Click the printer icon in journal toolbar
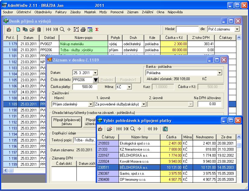The width and height of the screenshot is (249, 191). (83, 30)
